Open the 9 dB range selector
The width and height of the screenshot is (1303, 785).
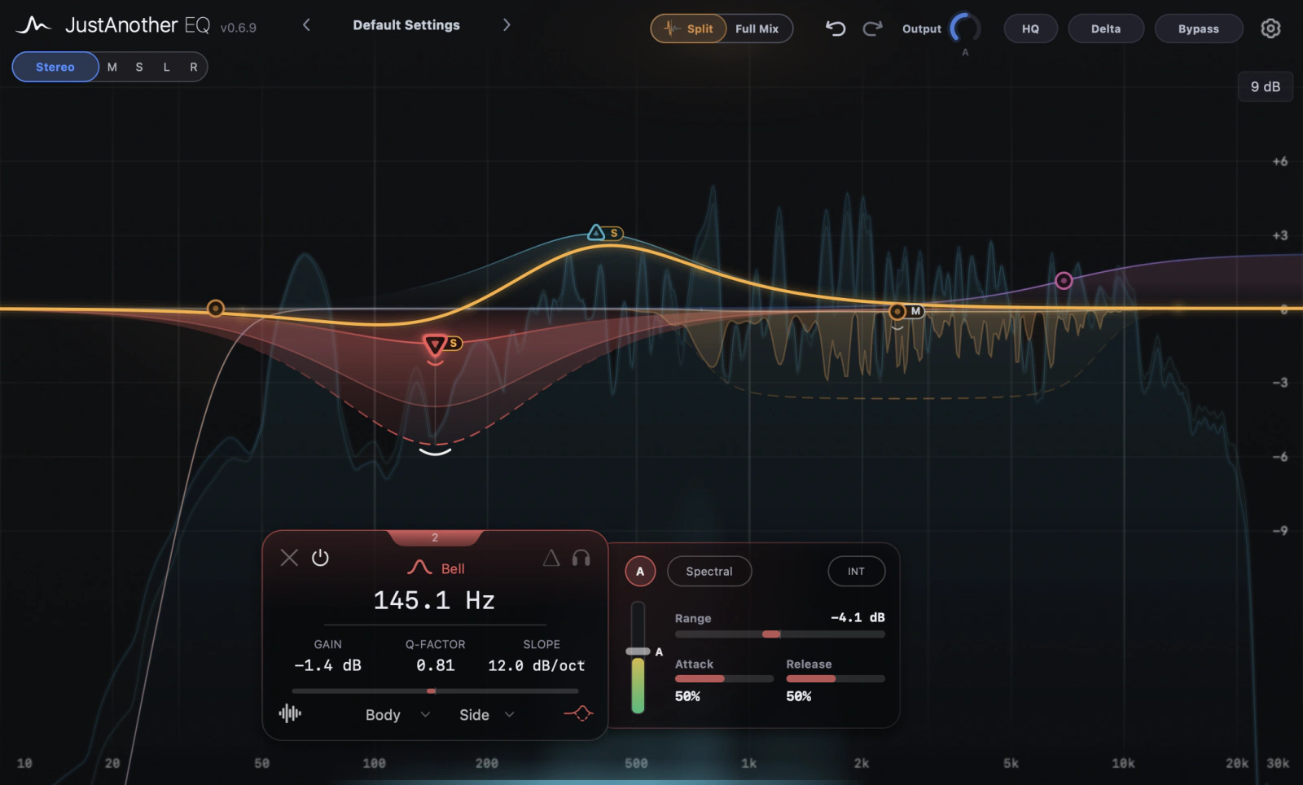click(x=1266, y=86)
